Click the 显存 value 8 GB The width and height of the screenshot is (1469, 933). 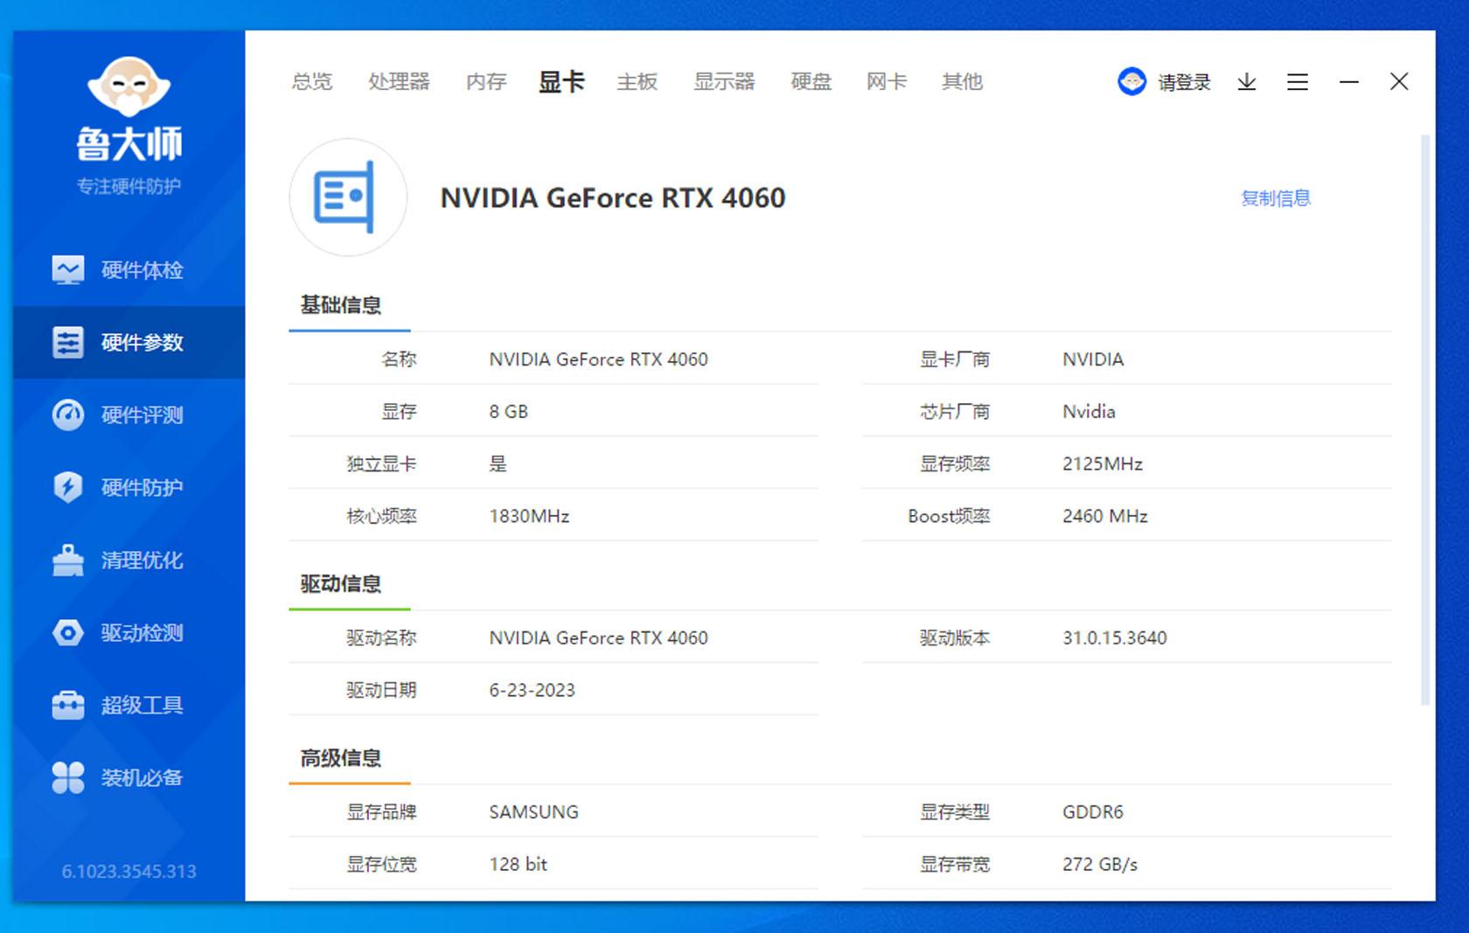tap(508, 412)
